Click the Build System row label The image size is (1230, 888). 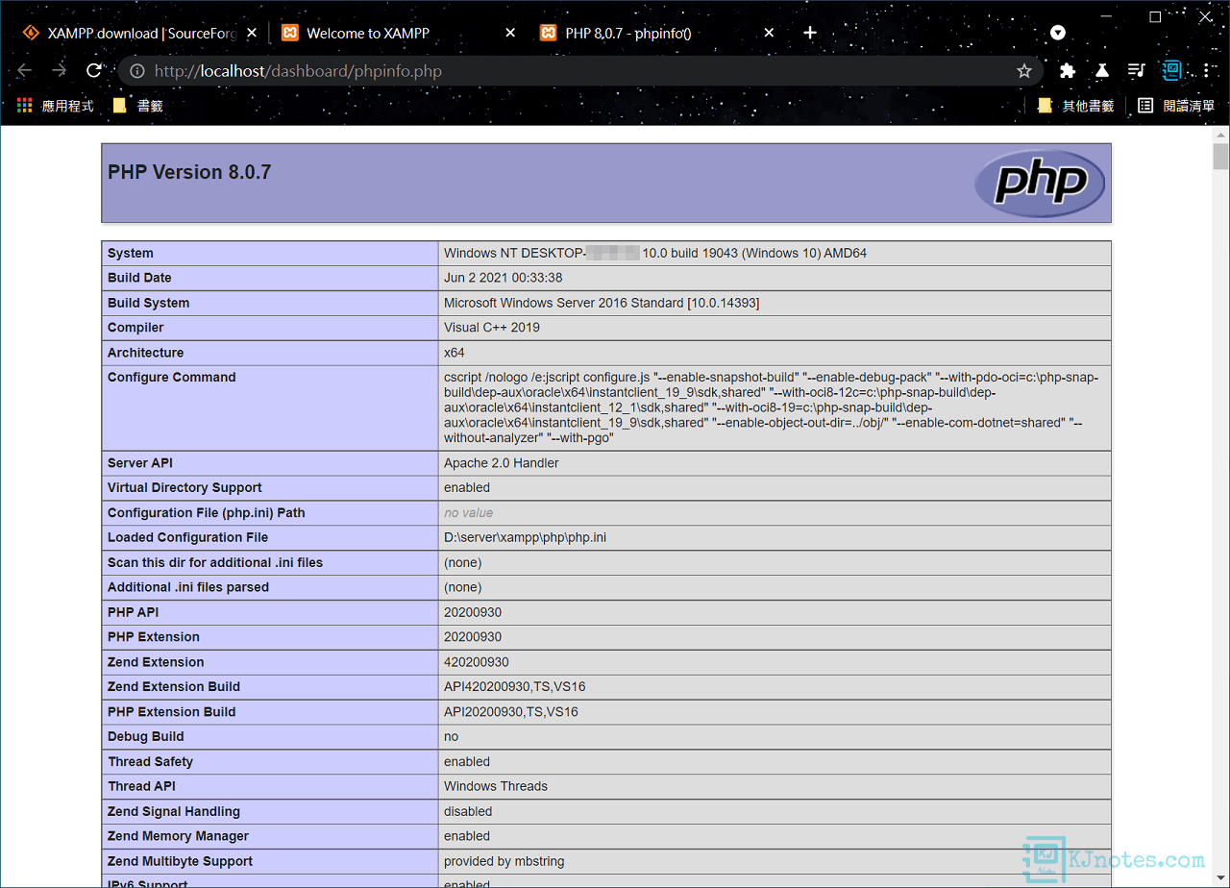click(149, 303)
